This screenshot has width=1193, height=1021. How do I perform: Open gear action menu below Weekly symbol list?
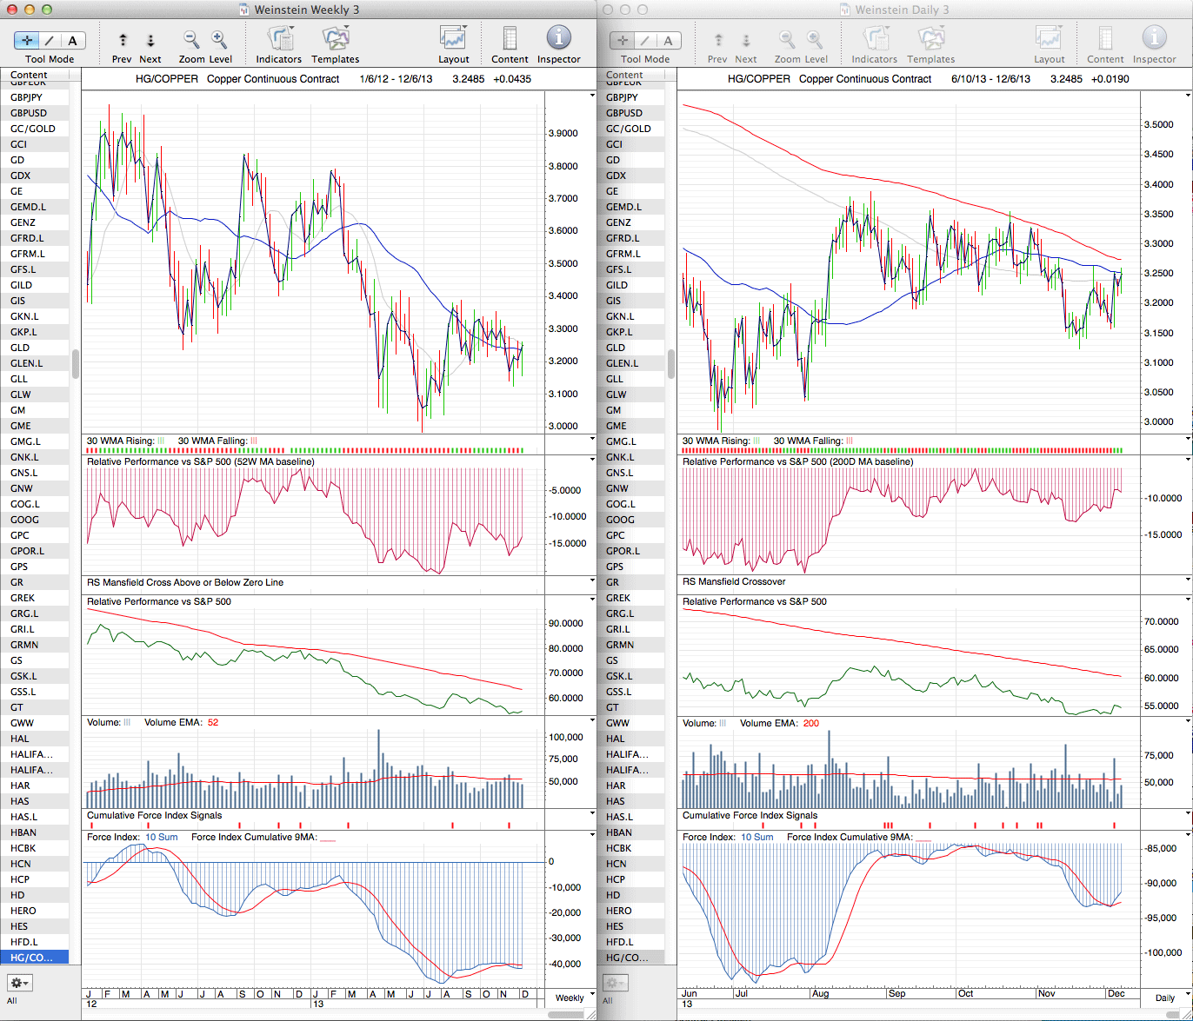coord(20,983)
